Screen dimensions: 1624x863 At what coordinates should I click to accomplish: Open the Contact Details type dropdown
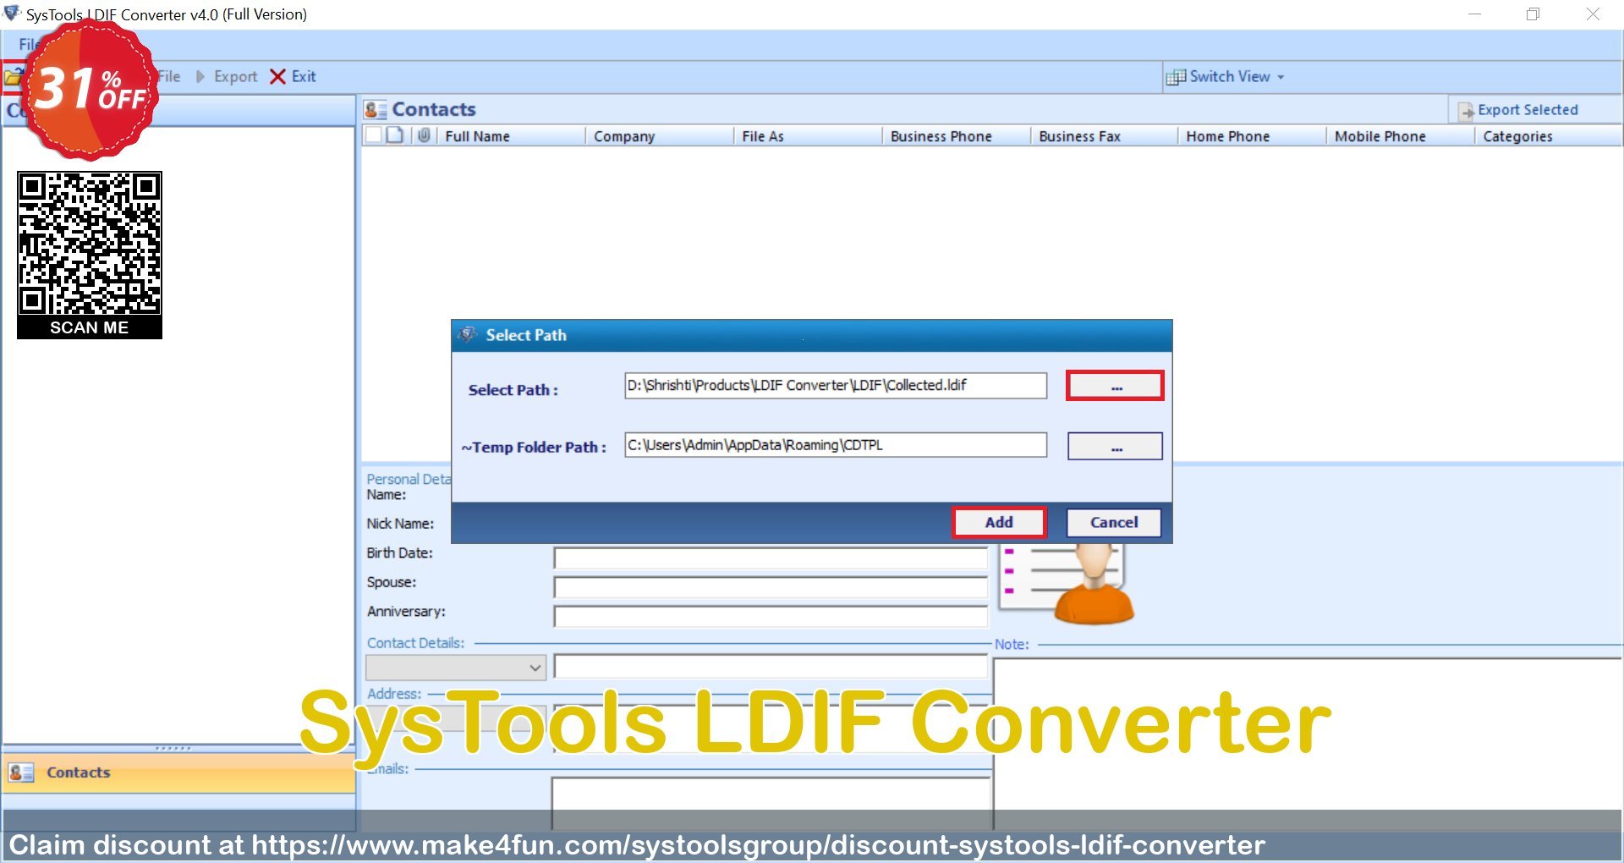pyautogui.click(x=456, y=668)
